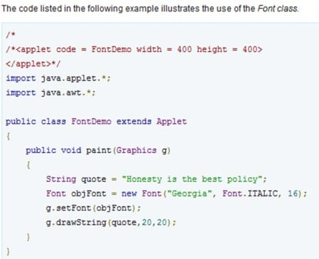Click the FontDemo class name
Screen dimensions: 319x259
(92, 122)
